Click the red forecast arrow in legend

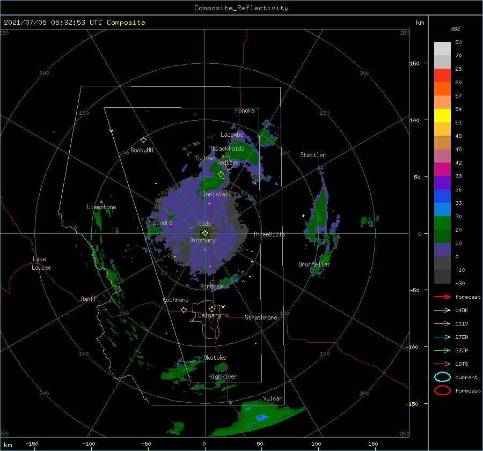[x=442, y=297]
